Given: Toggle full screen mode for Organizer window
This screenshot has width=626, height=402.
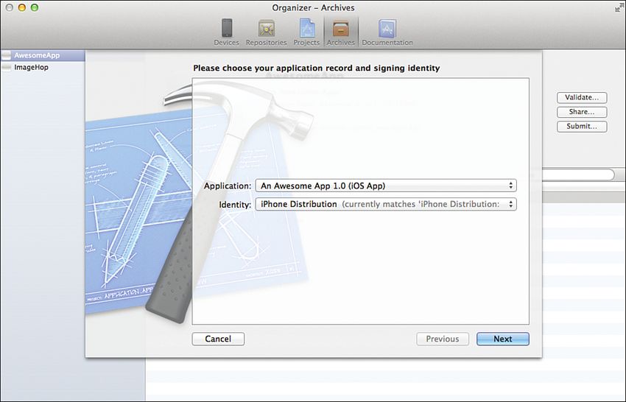Looking at the screenshot, I should (x=619, y=7).
